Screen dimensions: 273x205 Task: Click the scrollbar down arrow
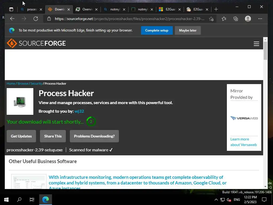click(x=265, y=187)
